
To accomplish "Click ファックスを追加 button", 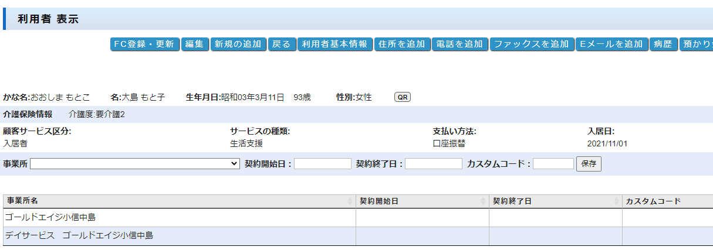I will (x=531, y=44).
